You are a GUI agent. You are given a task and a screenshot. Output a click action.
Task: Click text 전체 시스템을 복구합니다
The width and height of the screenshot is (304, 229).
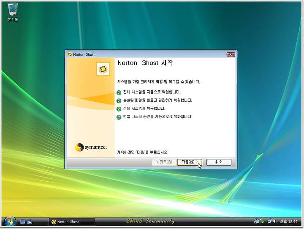tap(144, 108)
